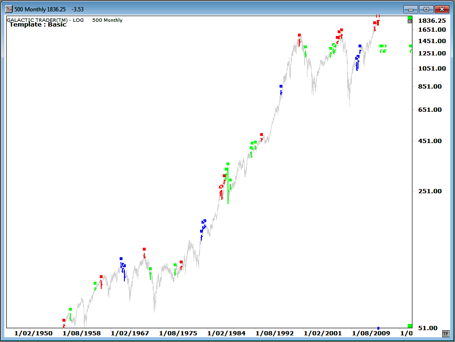Click the 1451.00 price axis label
Image resolution: width=455 pixels, height=342 pixels.
click(x=432, y=41)
